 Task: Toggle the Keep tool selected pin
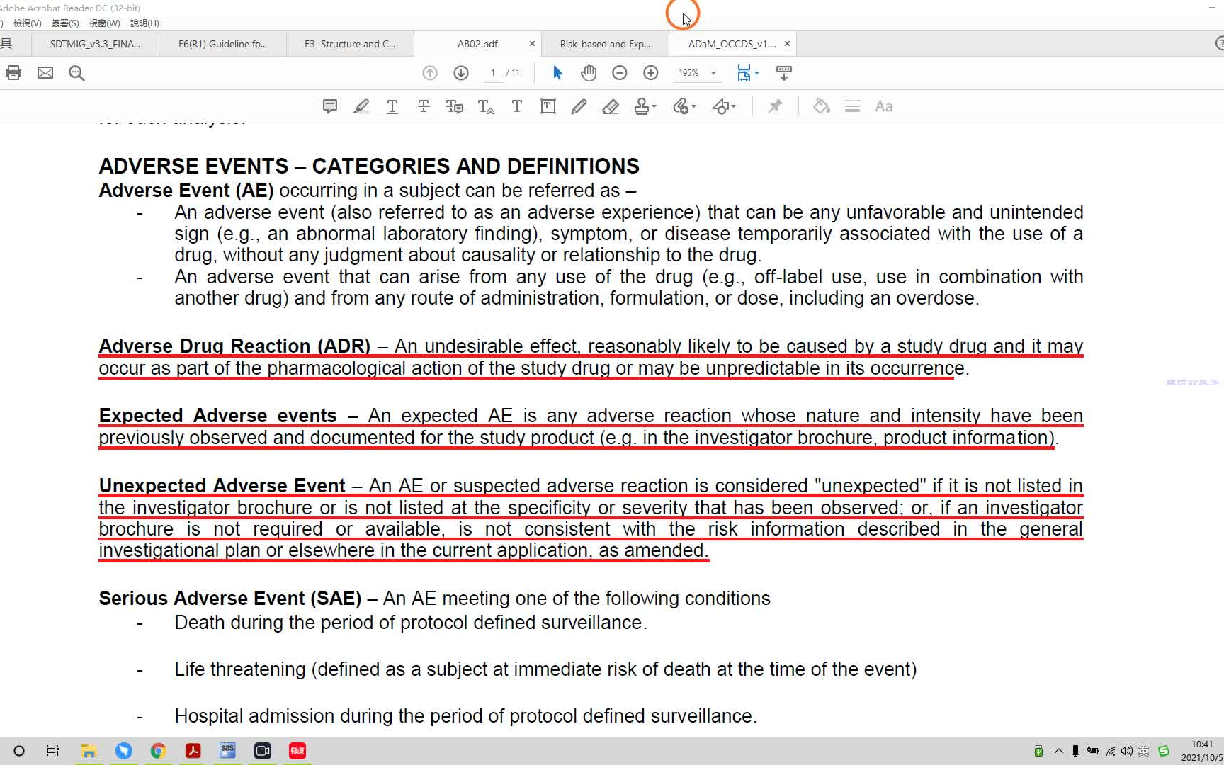point(776,106)
